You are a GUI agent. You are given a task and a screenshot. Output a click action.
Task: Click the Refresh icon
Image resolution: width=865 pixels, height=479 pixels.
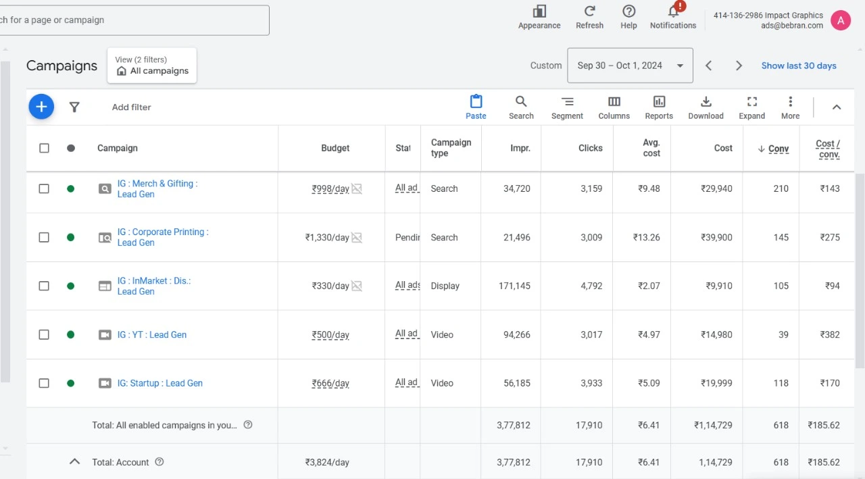pyautogui.click(x=589, y=11)
